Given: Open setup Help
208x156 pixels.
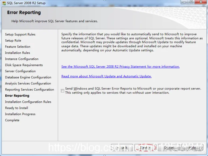Looking at the screenshot, I should coord(192,147).
